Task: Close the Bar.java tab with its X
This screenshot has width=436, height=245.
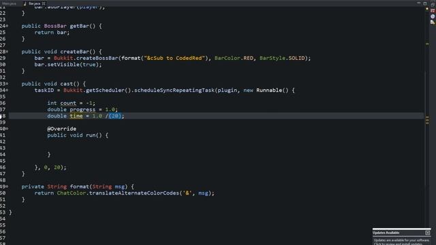Action: (44, 3)
